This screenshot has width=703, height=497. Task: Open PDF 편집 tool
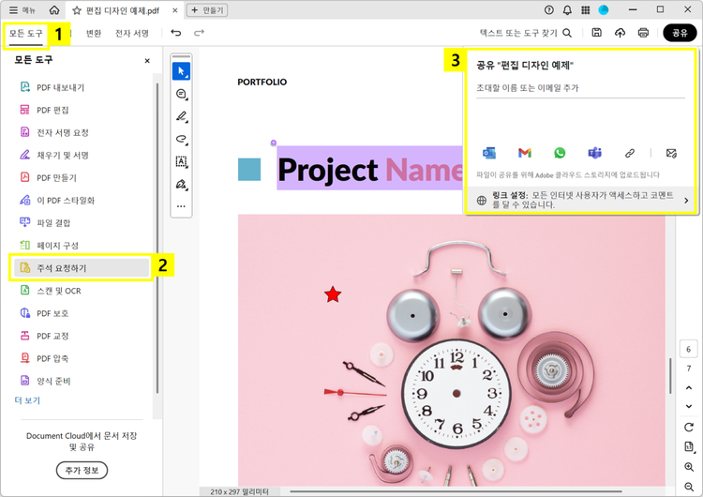click(82, 110)
